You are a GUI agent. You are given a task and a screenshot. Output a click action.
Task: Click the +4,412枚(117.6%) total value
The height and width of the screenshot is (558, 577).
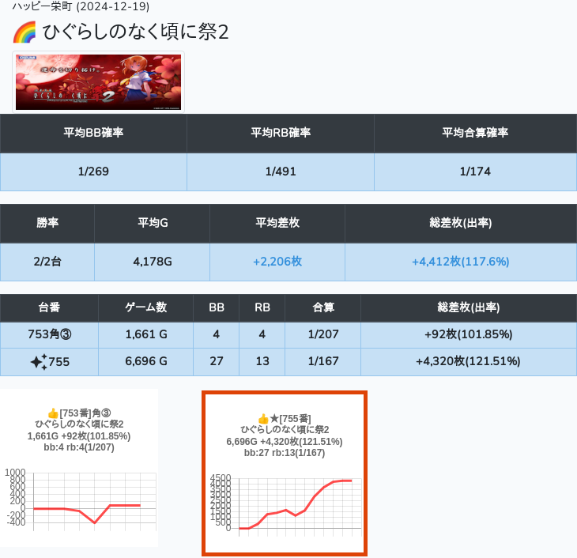(x=460, y=262)
